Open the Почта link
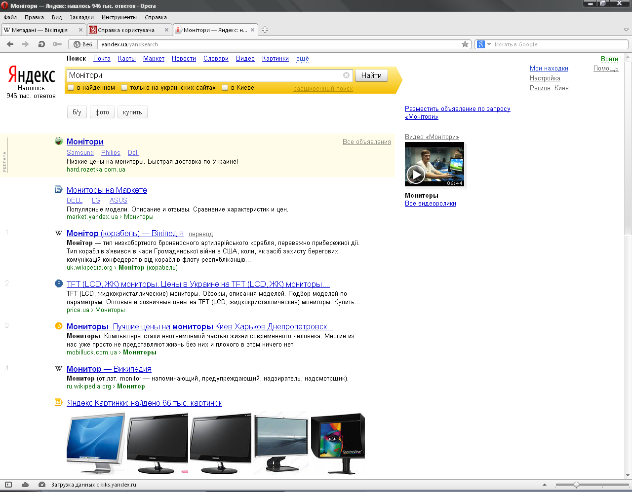 coord(102,59)
